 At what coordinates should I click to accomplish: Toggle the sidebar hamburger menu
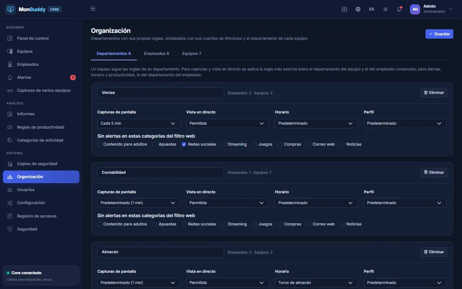(93, 9)
